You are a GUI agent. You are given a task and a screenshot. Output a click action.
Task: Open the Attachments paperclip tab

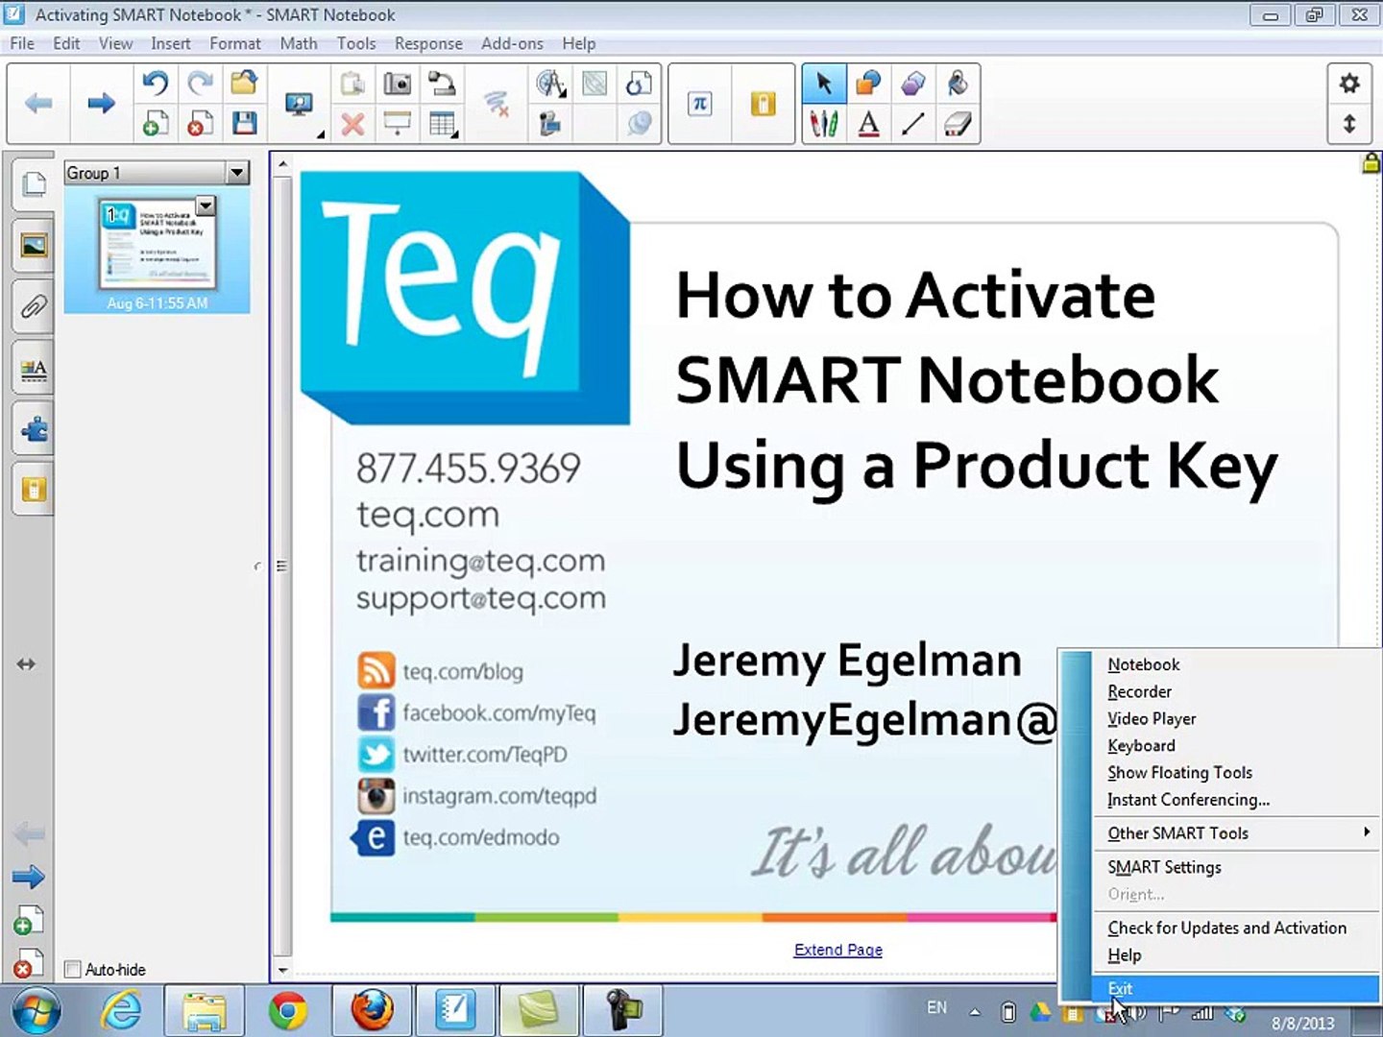point(34,307)
